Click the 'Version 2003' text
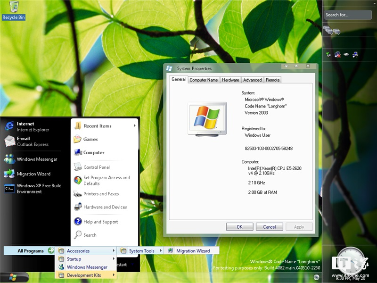Image resolution: width=377 pixels, height=283 pixels. [x=256, y=113]
